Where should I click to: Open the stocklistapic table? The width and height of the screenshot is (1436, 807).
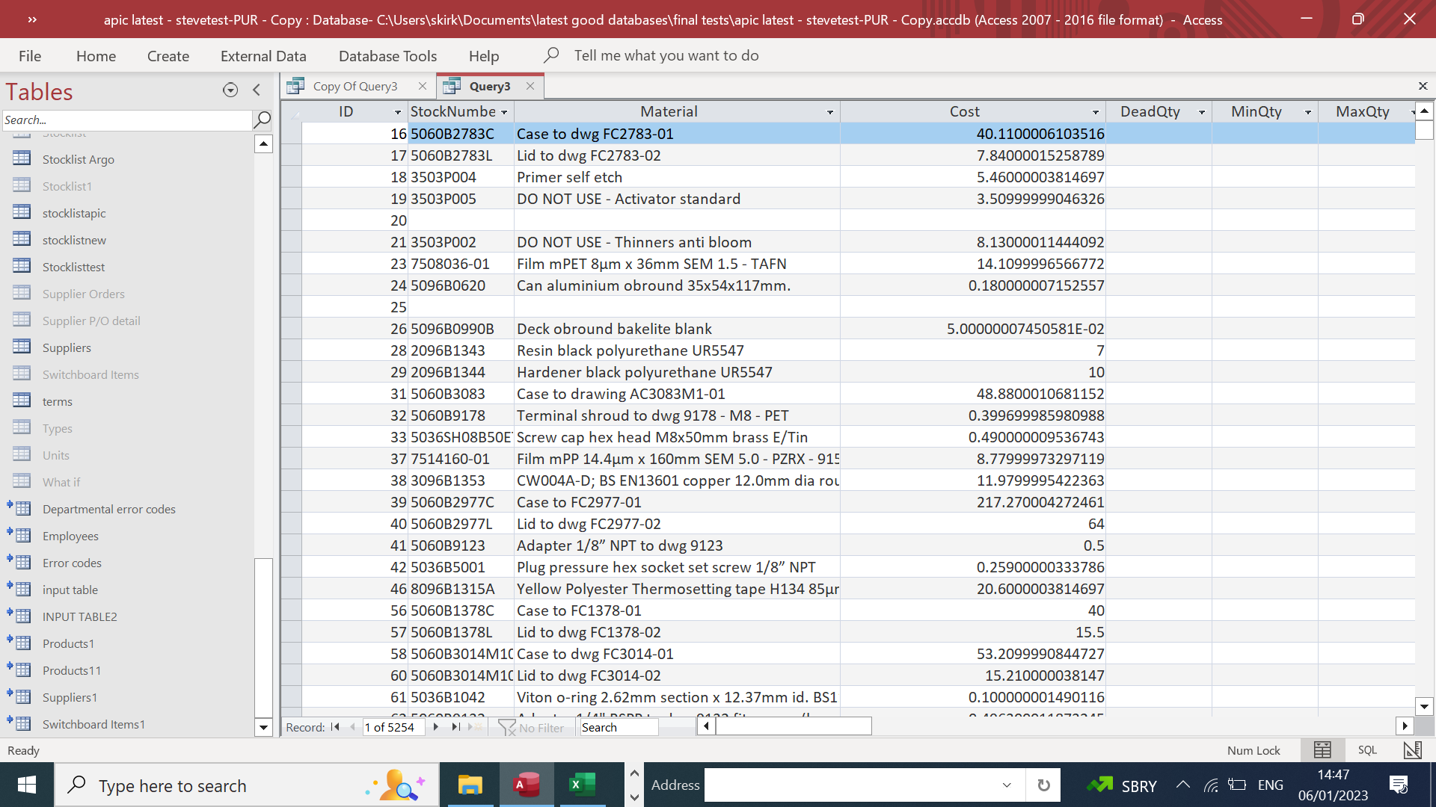pyautogui.click(x=74, y=213)
